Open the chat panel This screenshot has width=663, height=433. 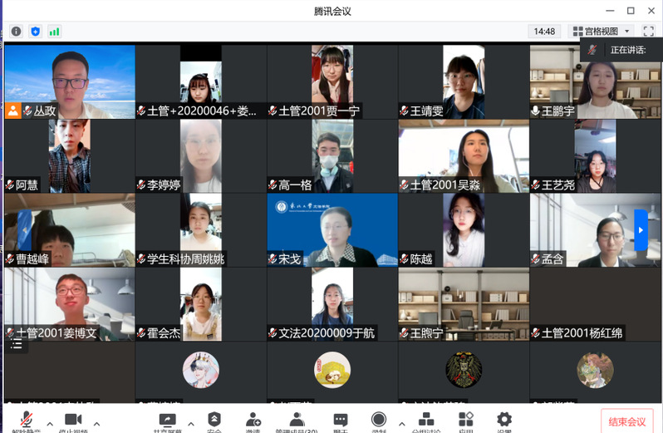(341, 420)
